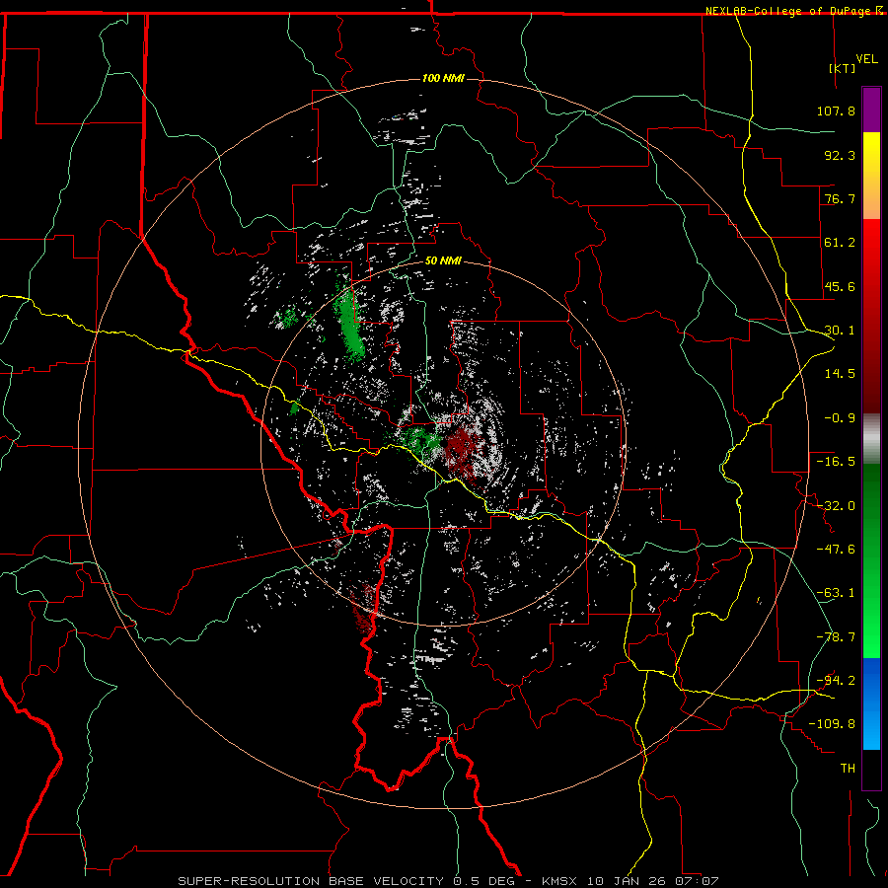Click the TH legend label
The image size is (888, 888).
coord(848,769)
